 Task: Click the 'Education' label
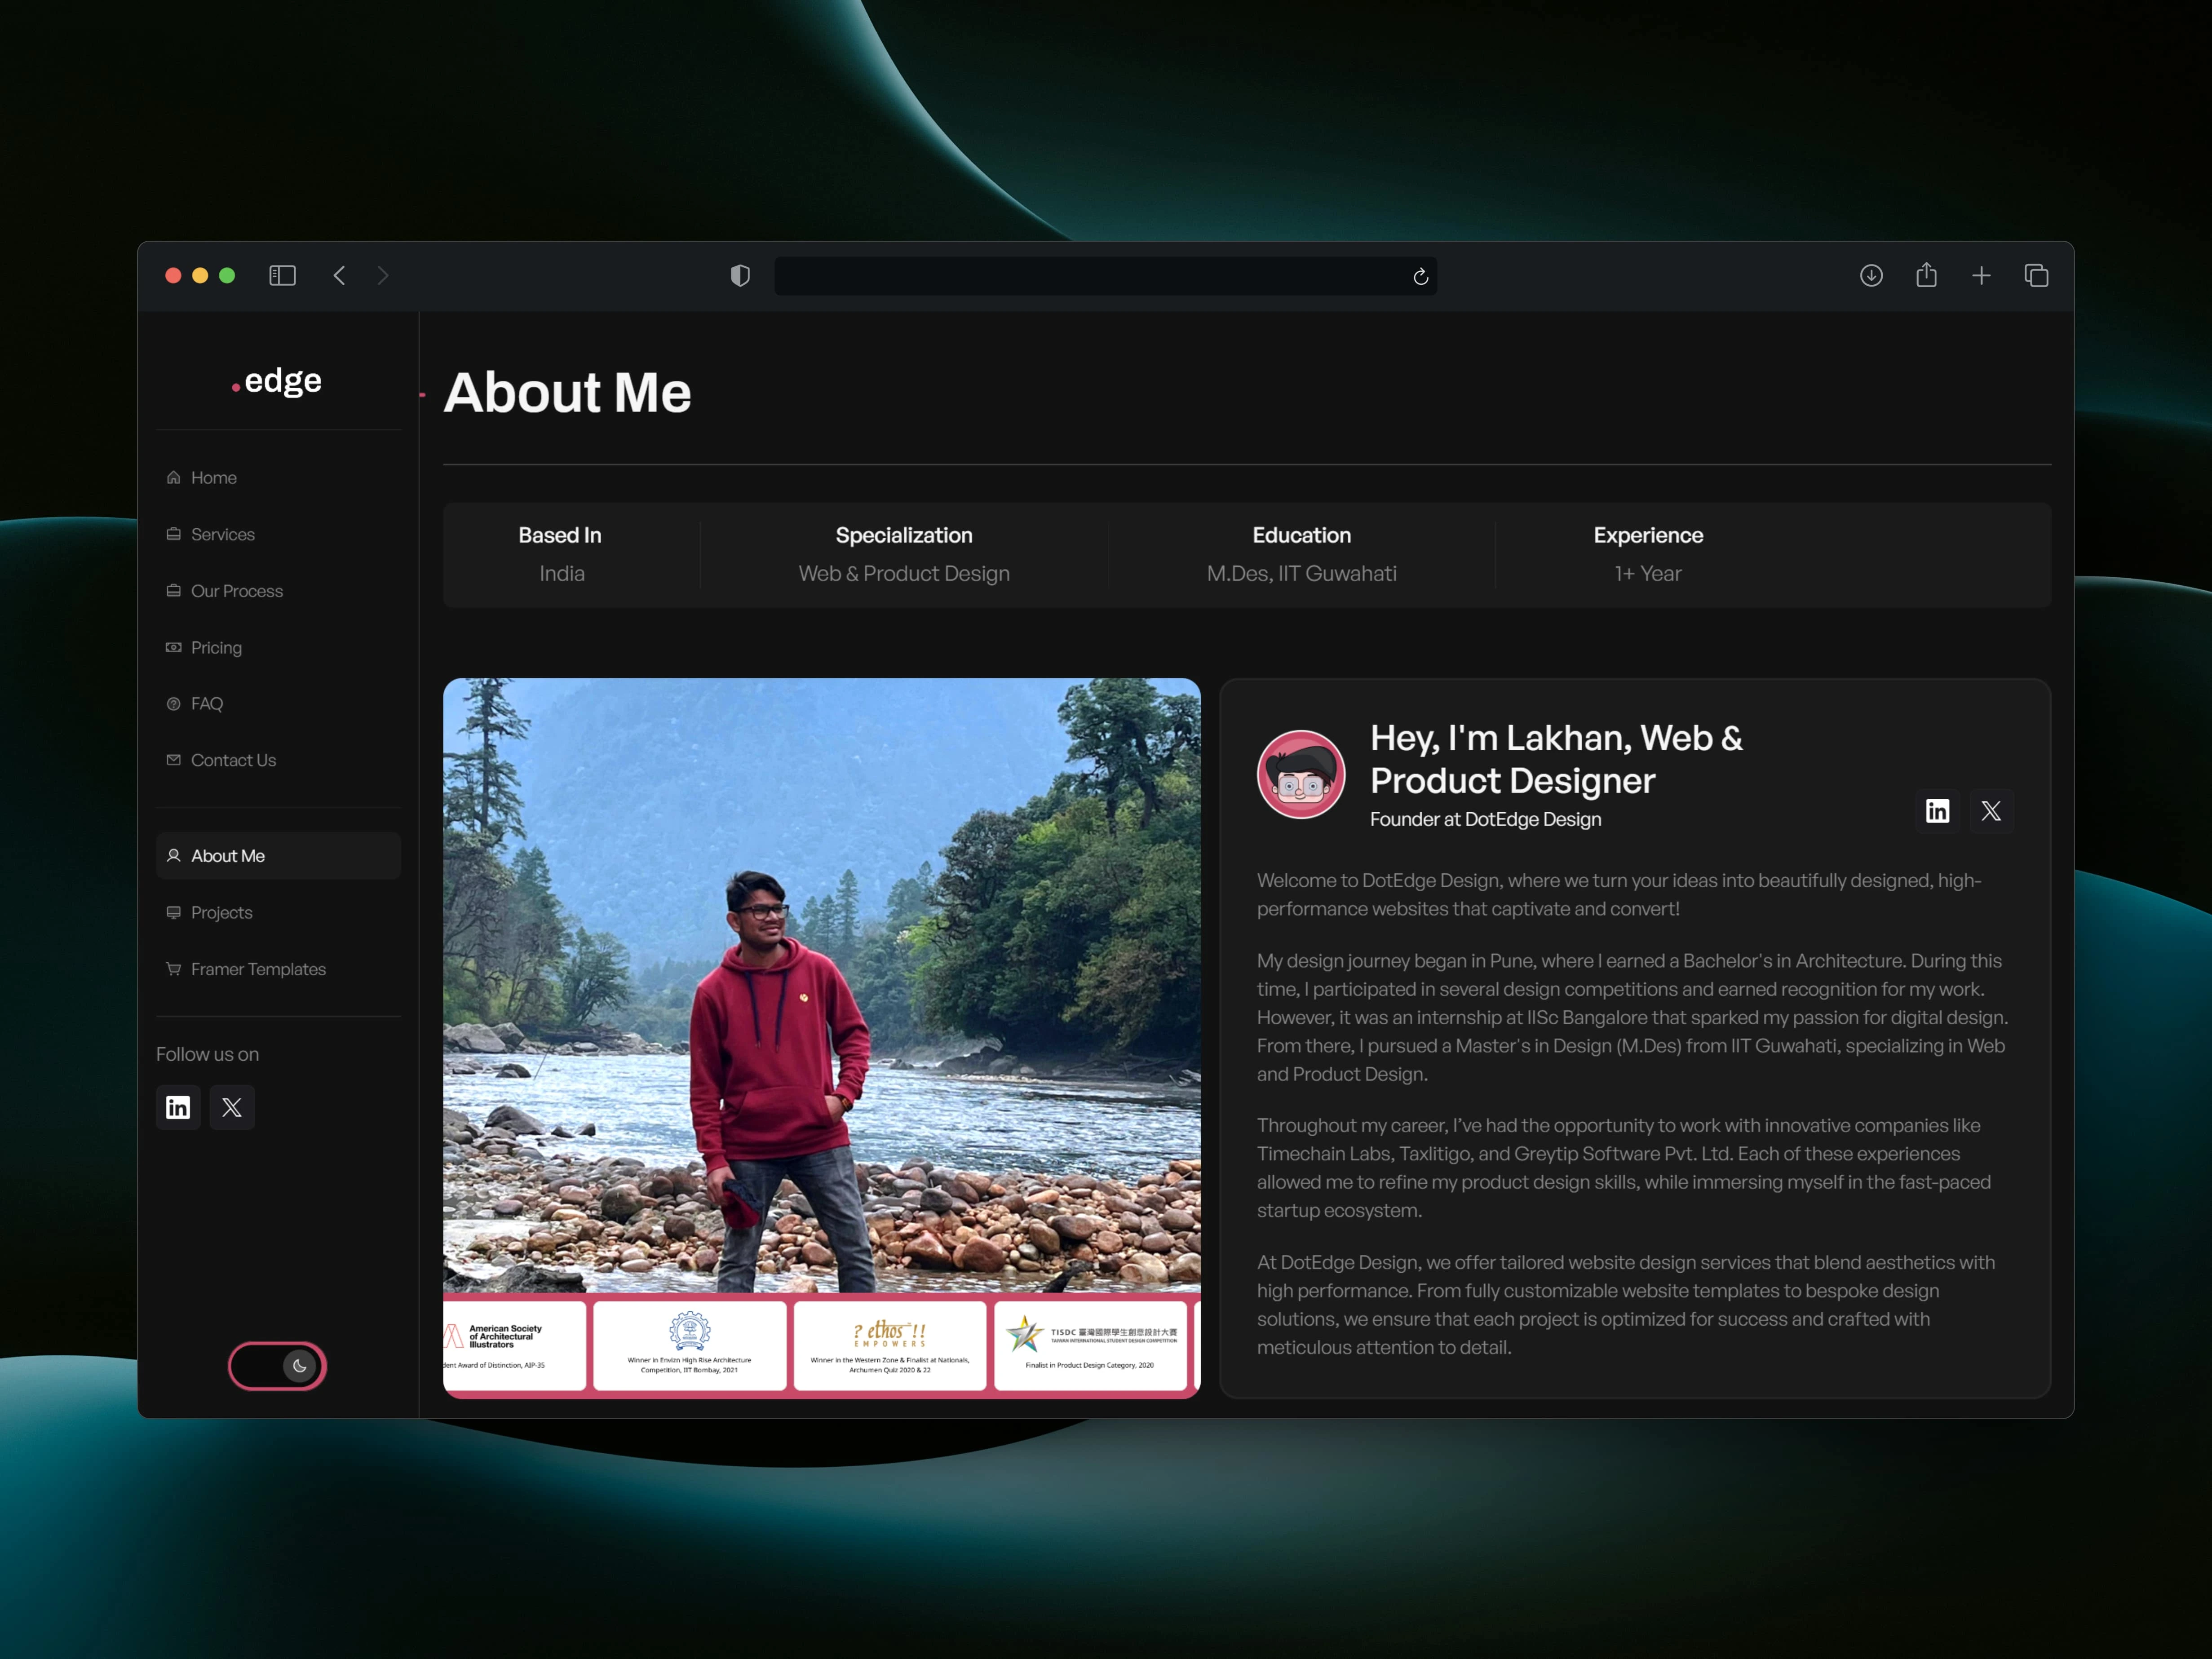click(x=1301, y=535)
